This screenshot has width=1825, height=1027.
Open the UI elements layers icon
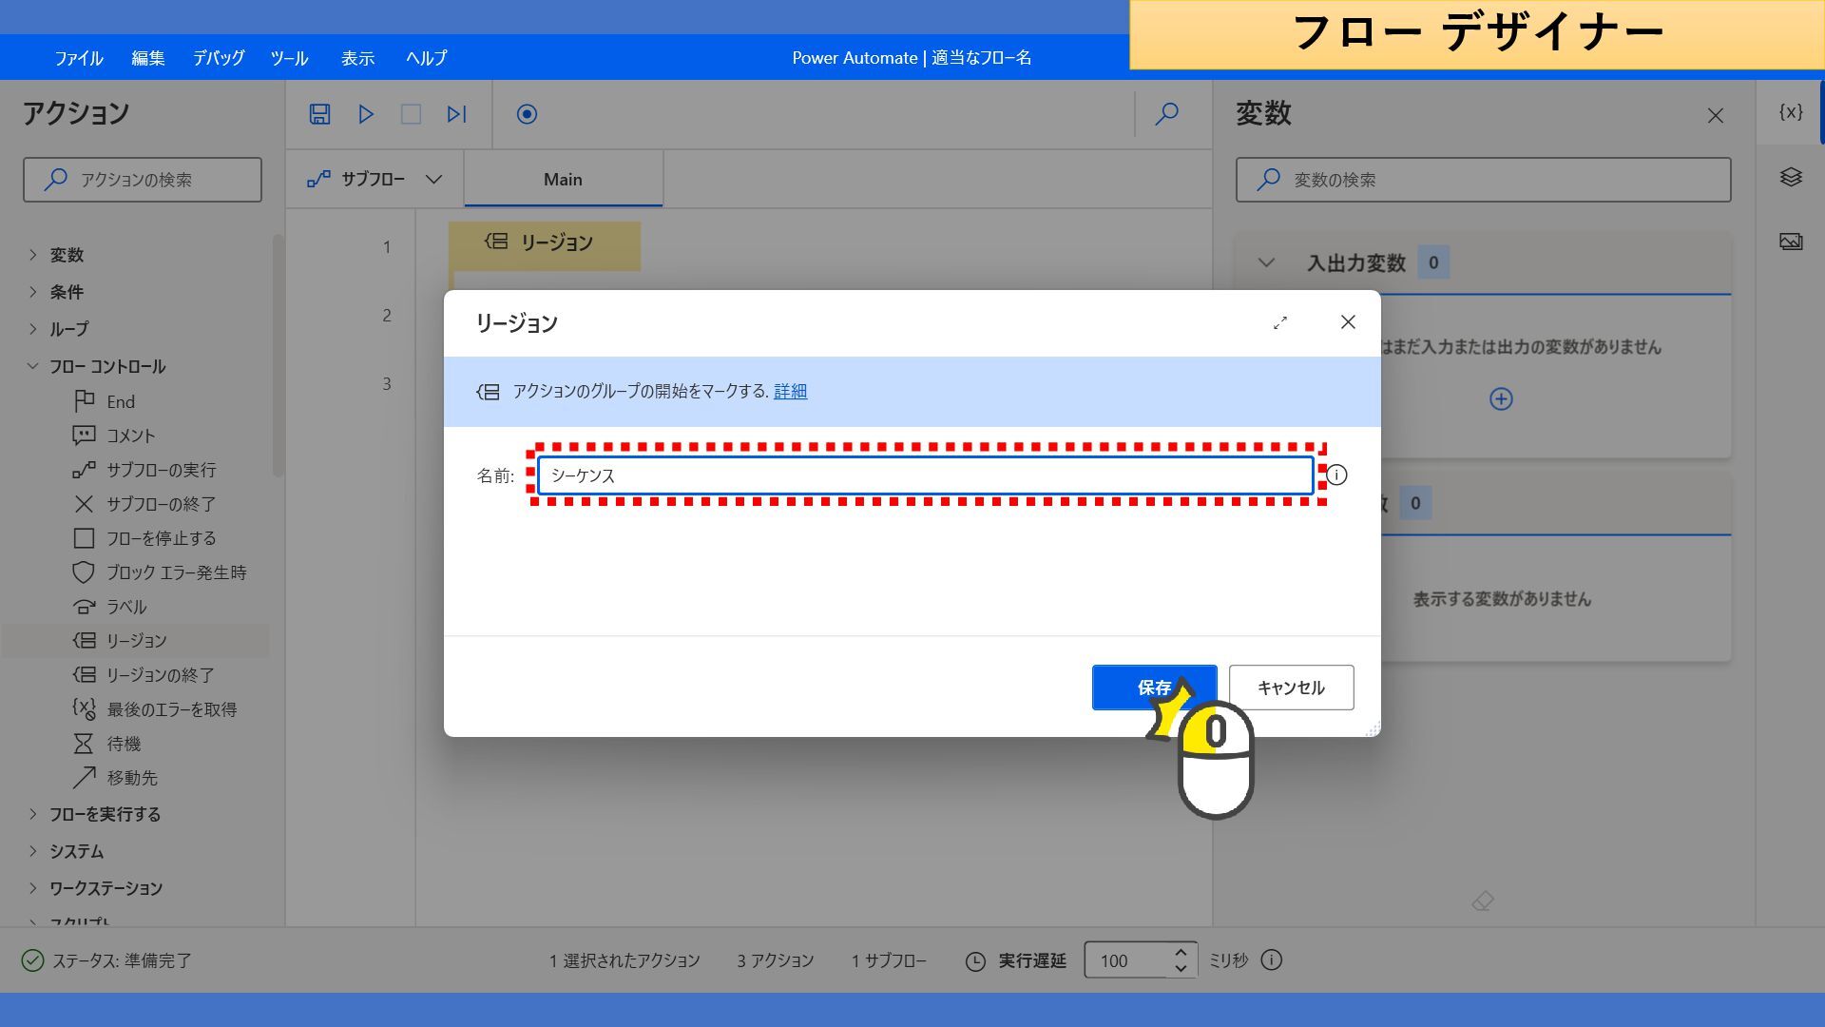click(x=1791, y=177)
